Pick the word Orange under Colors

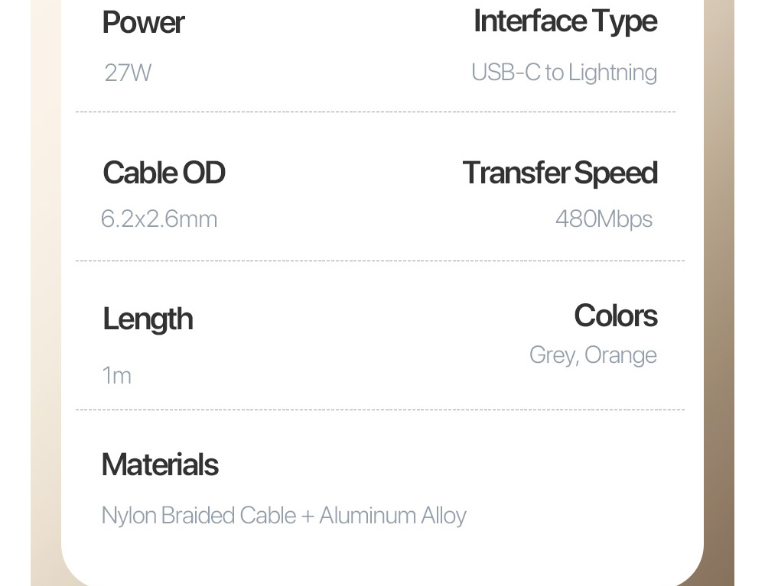point(620,355)
